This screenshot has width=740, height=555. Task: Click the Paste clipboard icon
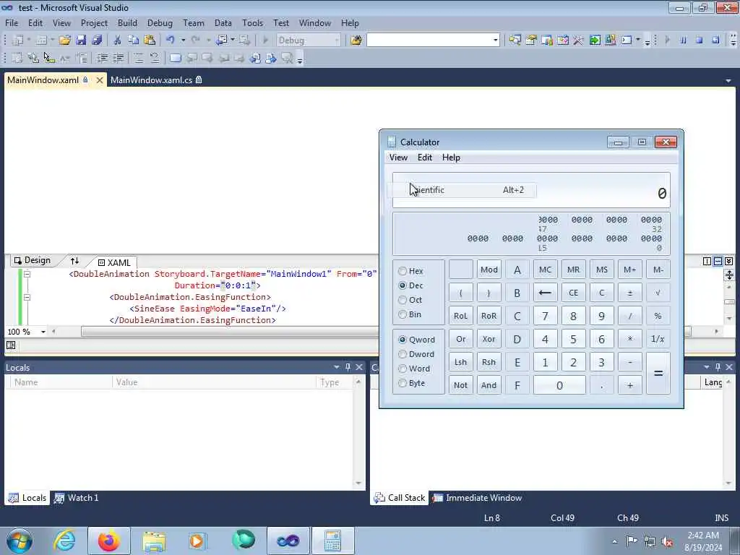click(x=150, y=40)
